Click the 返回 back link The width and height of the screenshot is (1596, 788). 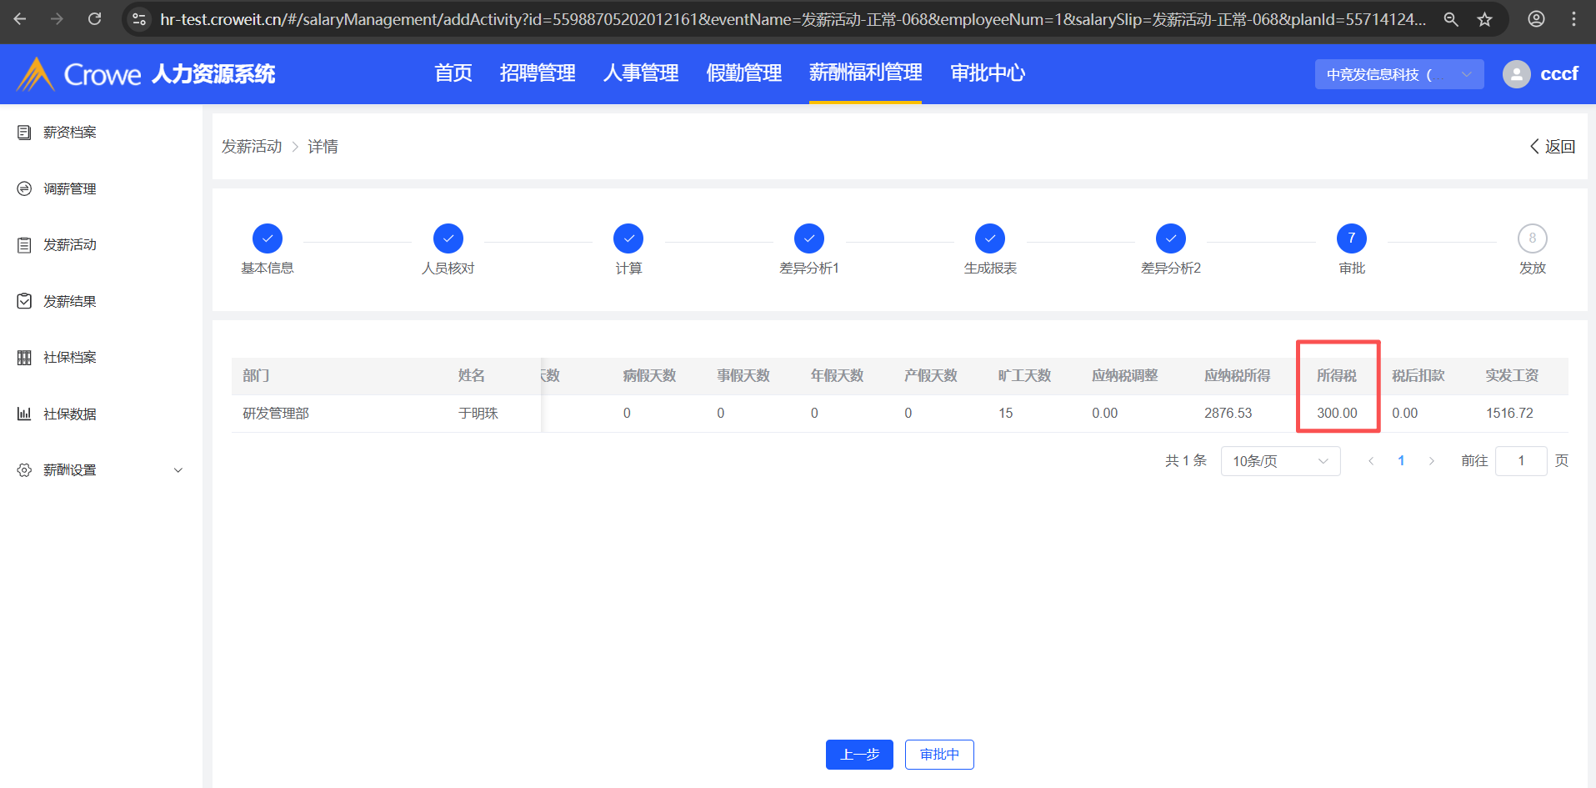pos(1552,147)
